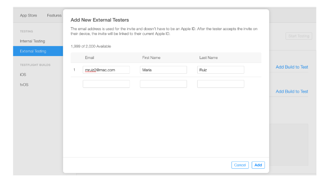Switch to the Features tab
Viewport: 326px width, 181px height.
pyautogui.click(x=54, y=15)
